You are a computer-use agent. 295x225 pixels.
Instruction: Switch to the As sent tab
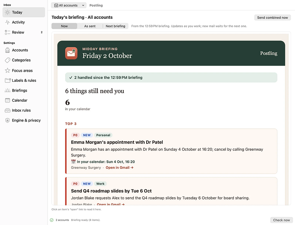[90, 26]
